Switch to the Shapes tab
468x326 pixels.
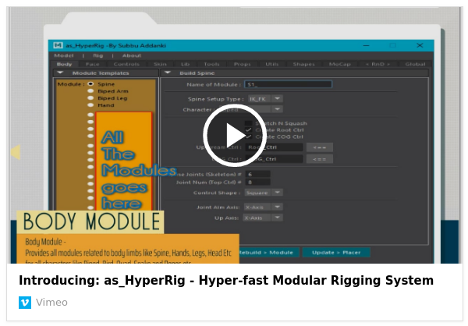[x=303, y=64]
